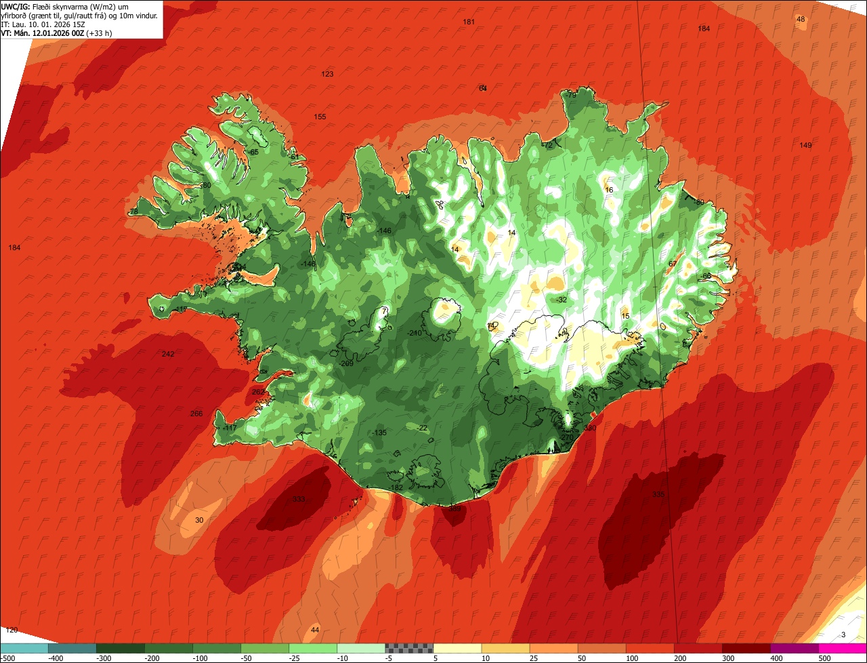The image size is (867, 663).
Task: Select the map value 123
Action: (x=328, y=74)
